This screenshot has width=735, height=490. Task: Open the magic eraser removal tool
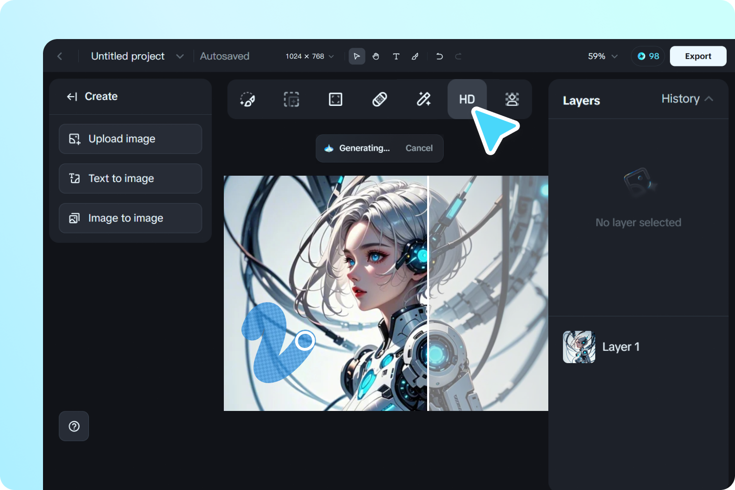tap(379, 99)
